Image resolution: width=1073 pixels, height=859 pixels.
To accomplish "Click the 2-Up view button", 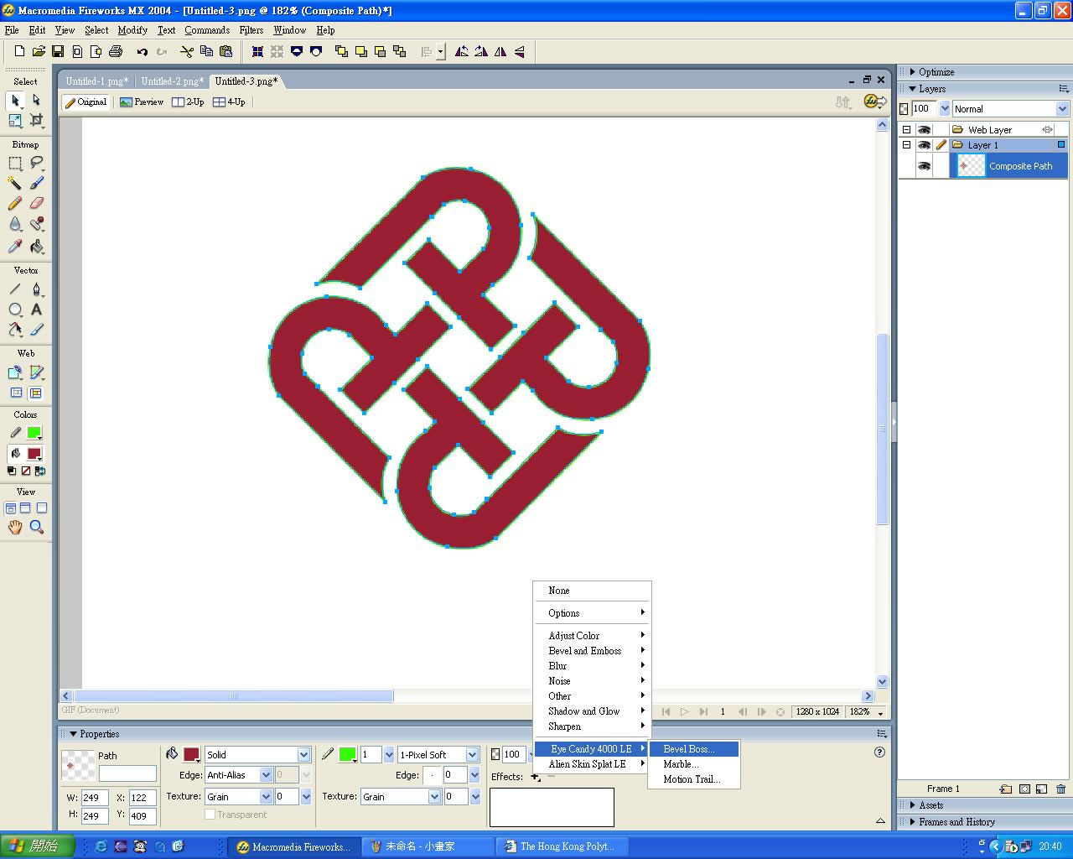I will pyautogui.click(x=189, y=102).
